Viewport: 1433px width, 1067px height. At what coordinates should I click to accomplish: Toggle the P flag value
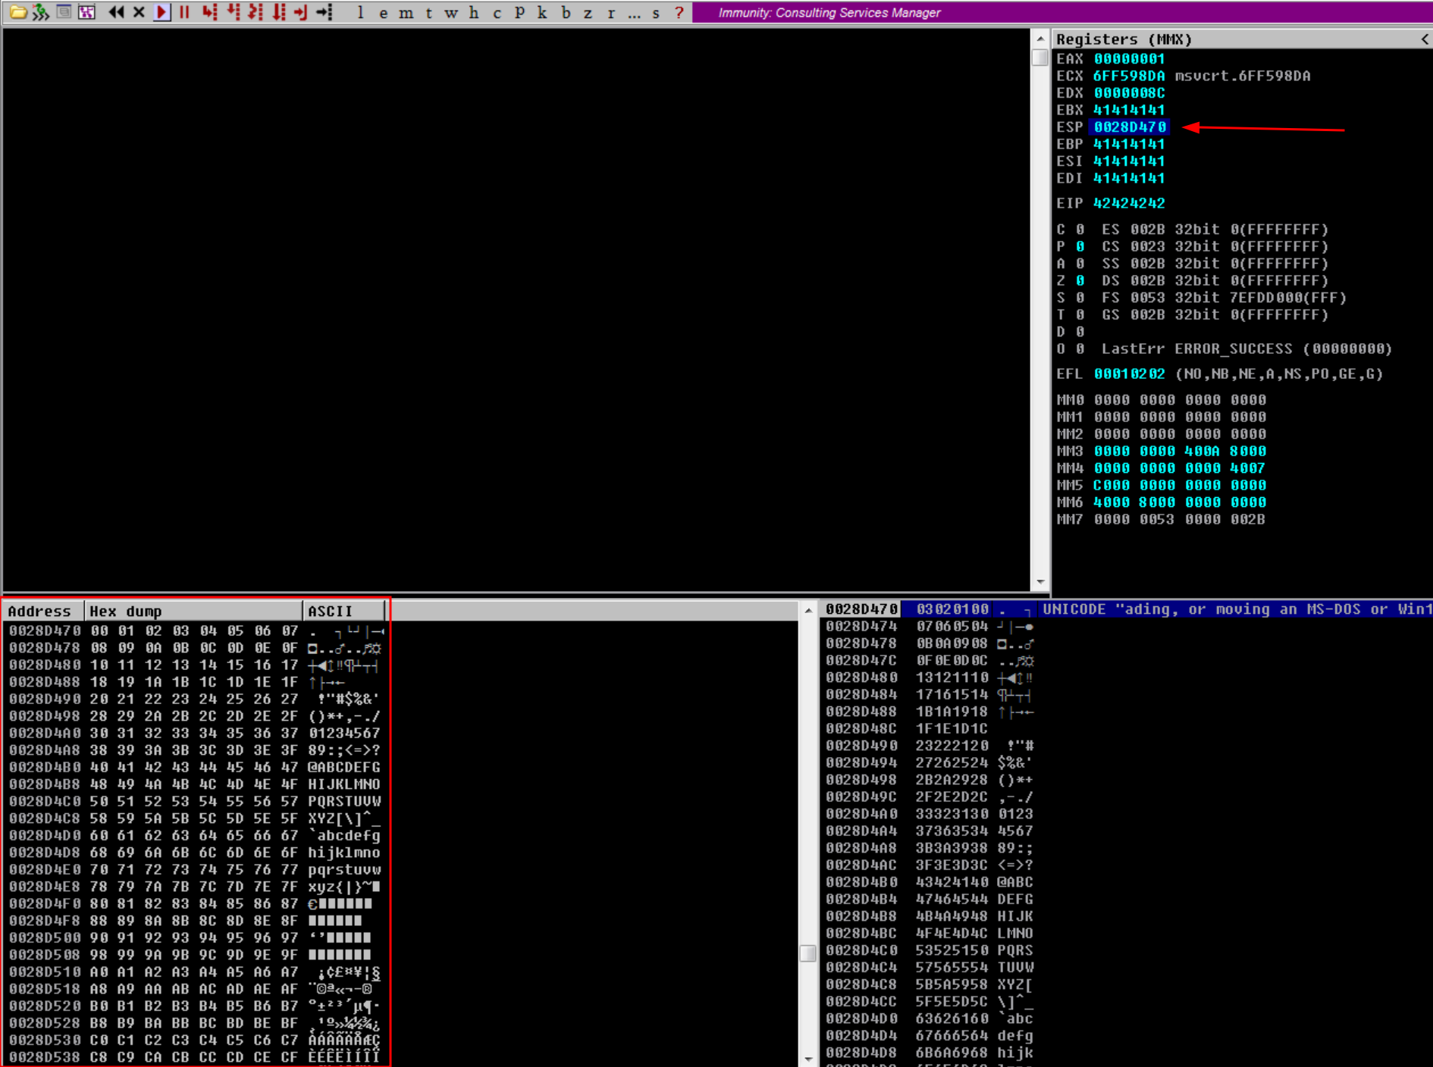click(x=1080, y=246)
